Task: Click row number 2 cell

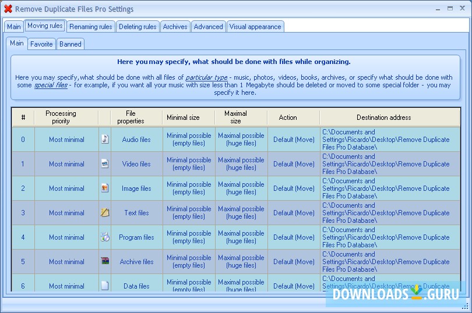Action: [x=23, y=188]
